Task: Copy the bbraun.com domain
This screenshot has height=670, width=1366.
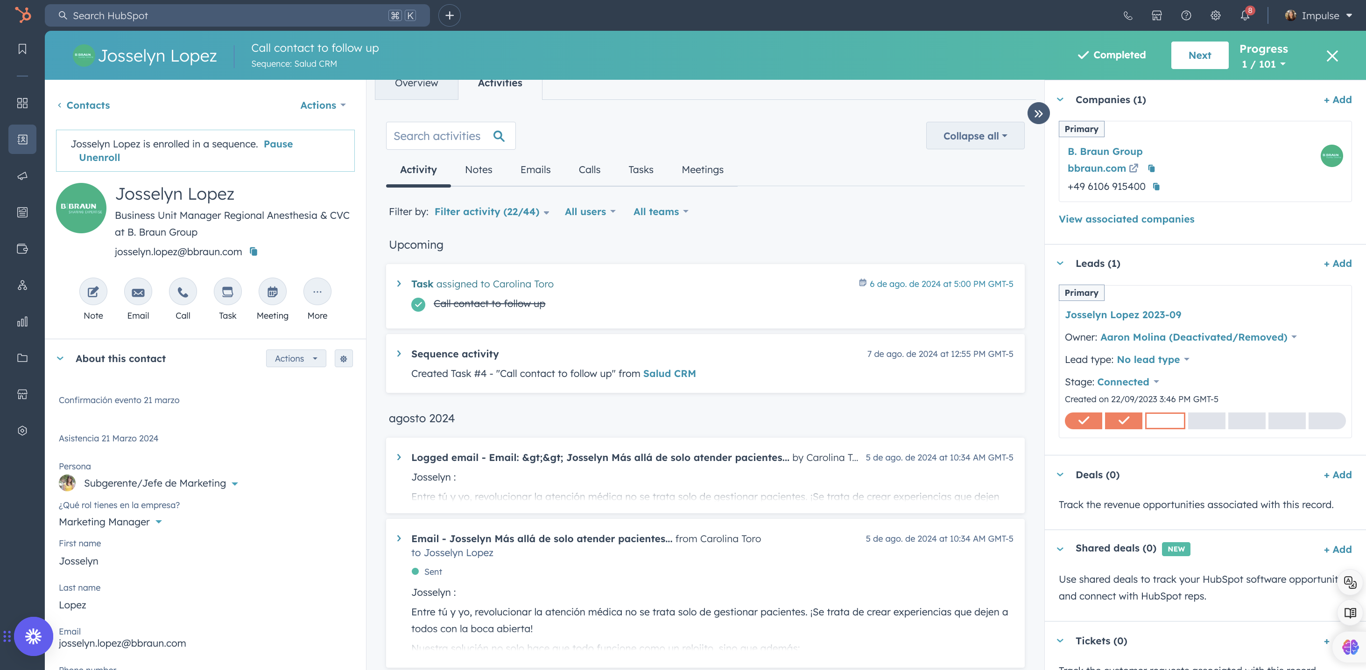Action: [1151, 168]
